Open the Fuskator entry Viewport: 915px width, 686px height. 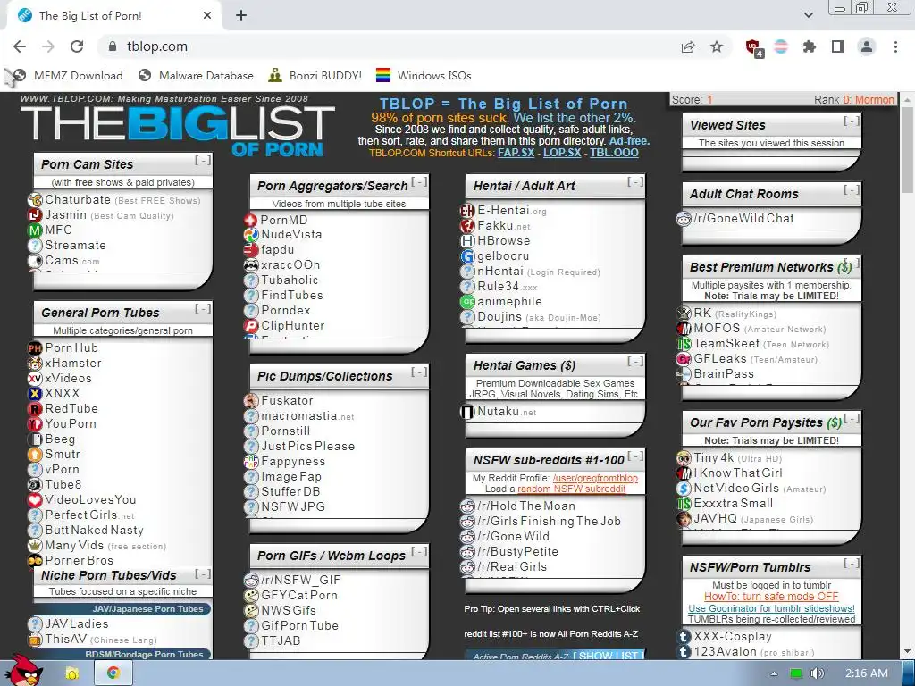279,401
